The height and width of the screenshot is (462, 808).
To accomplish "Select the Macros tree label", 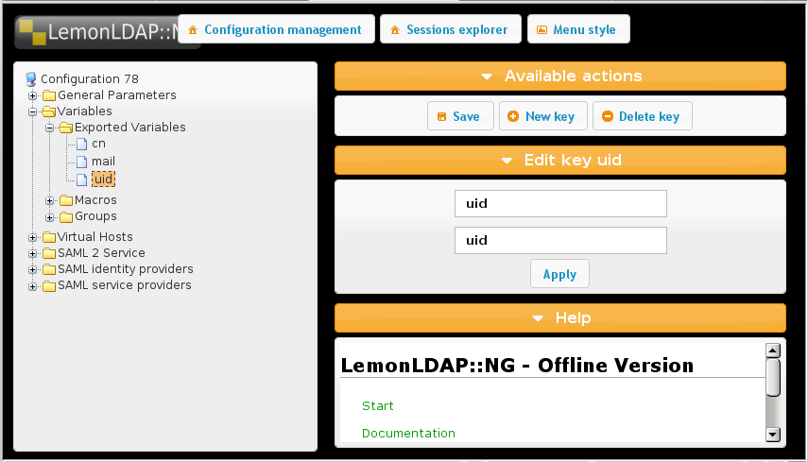I will tap(95, 200).
